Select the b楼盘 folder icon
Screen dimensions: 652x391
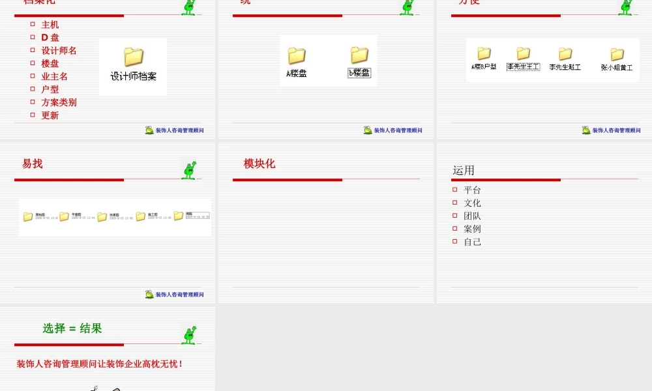point(359,55)
